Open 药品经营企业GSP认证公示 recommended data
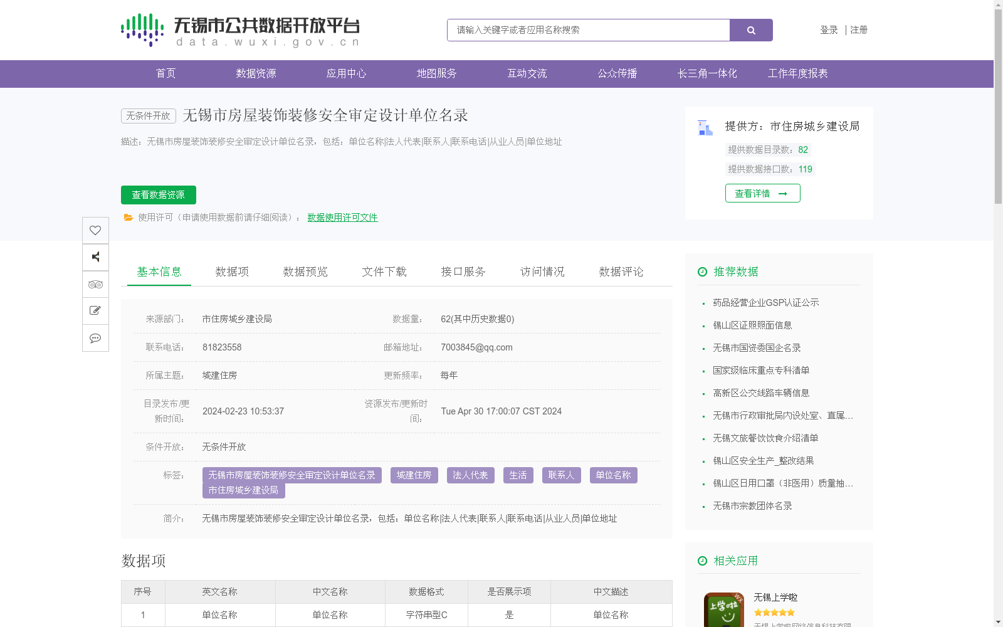This screenshot has height=627, width=1003. pos(766,303)
